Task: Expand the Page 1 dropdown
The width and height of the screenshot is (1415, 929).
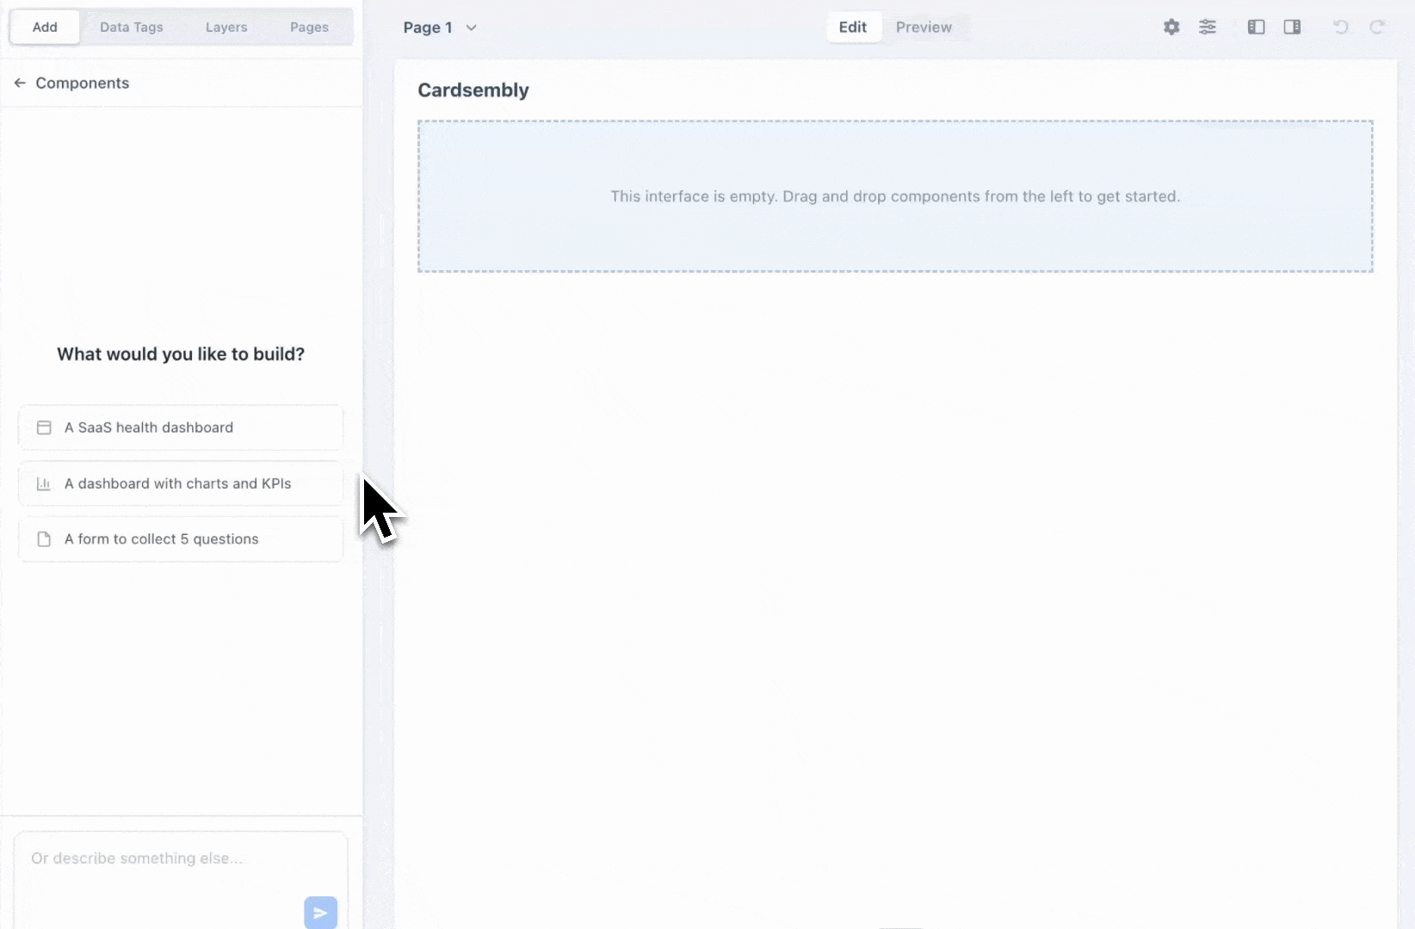Action: pyautogui.click(x=440, y=28)
